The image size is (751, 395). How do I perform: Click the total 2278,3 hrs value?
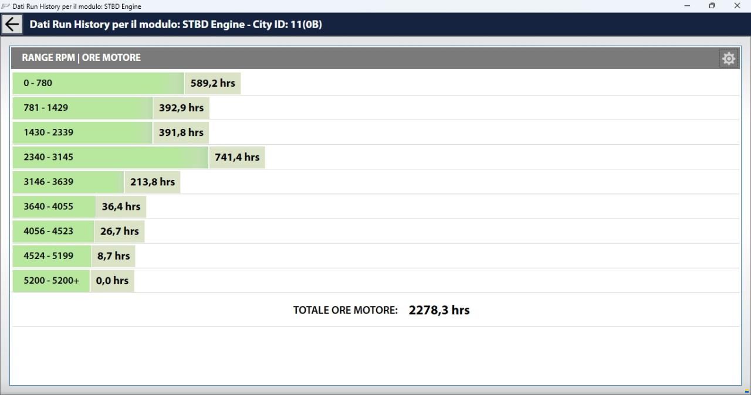click(x=439, y=310)
